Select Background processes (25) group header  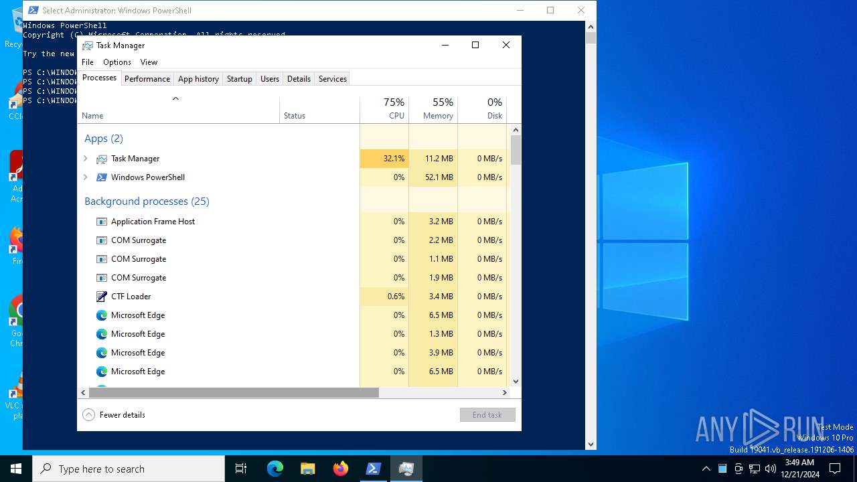point(147,202)
